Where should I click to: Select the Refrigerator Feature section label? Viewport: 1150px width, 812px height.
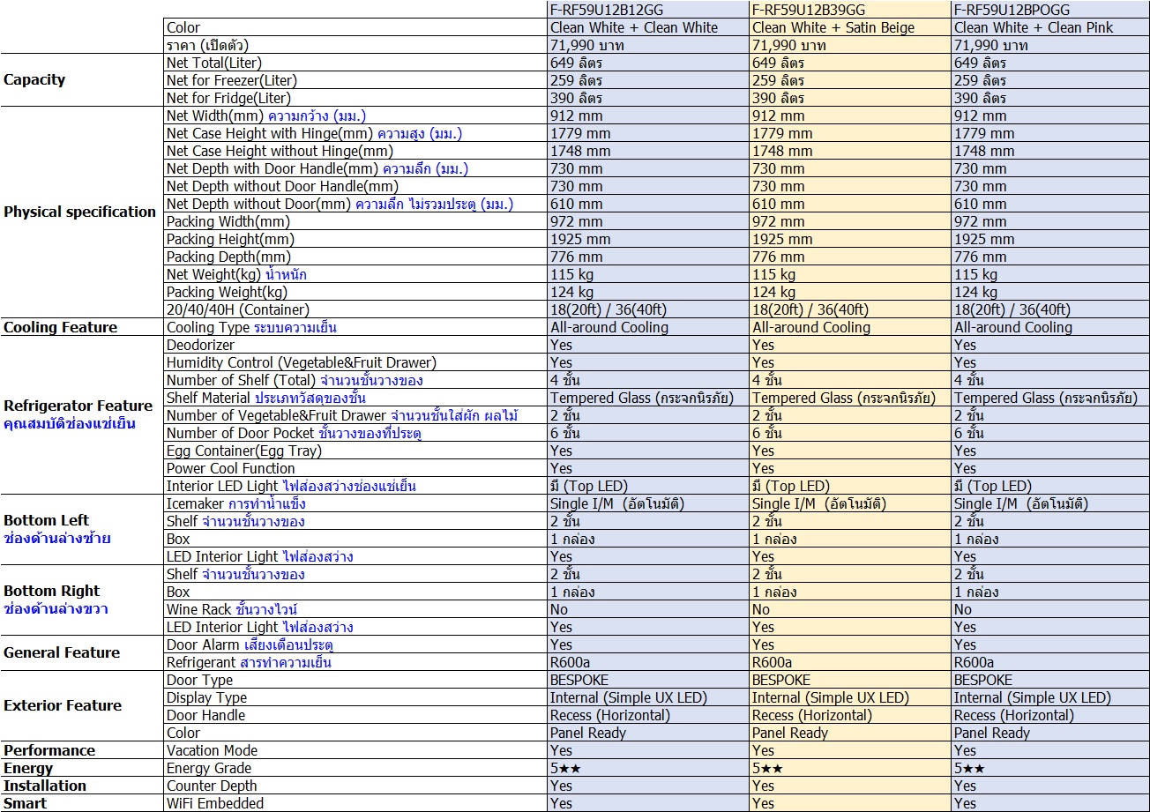click(78, 406)
